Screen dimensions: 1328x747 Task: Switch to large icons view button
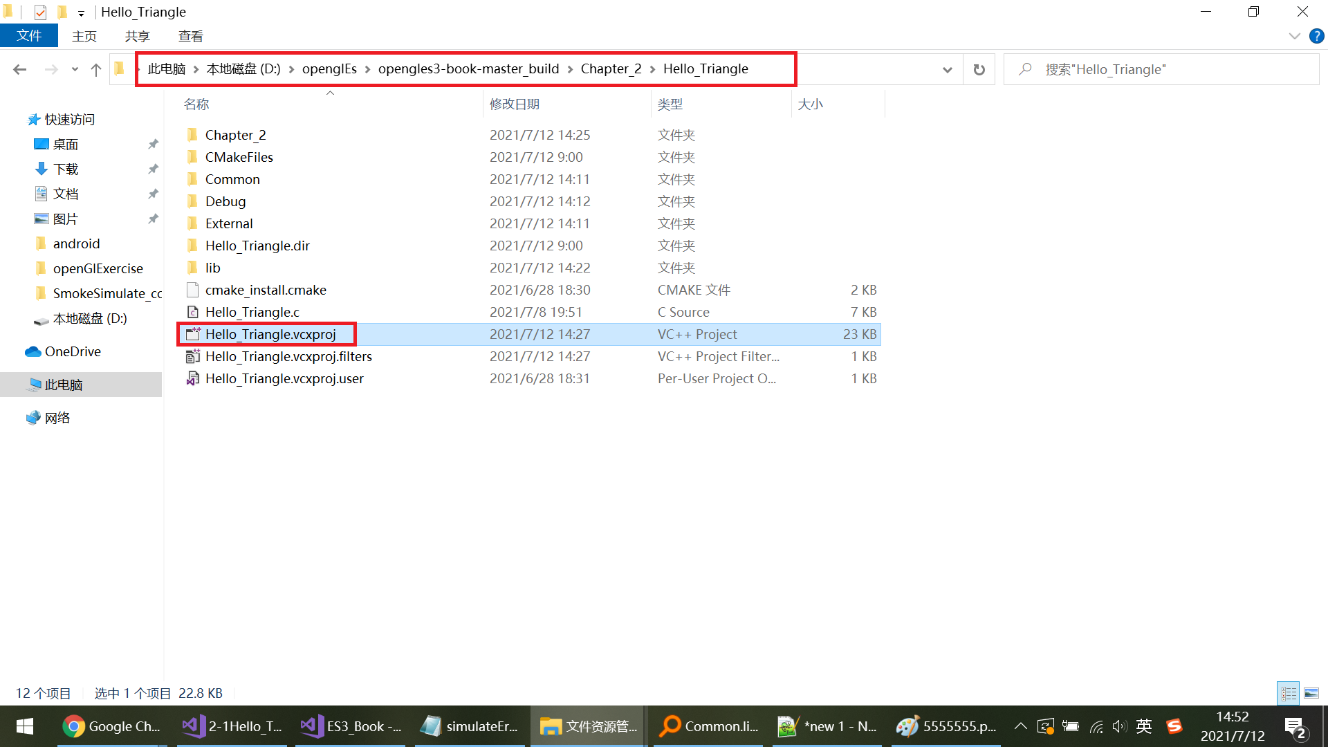coord(1311,693)
